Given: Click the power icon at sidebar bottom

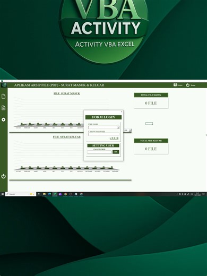Looking at the screenshot, I should tap(3, 176).
